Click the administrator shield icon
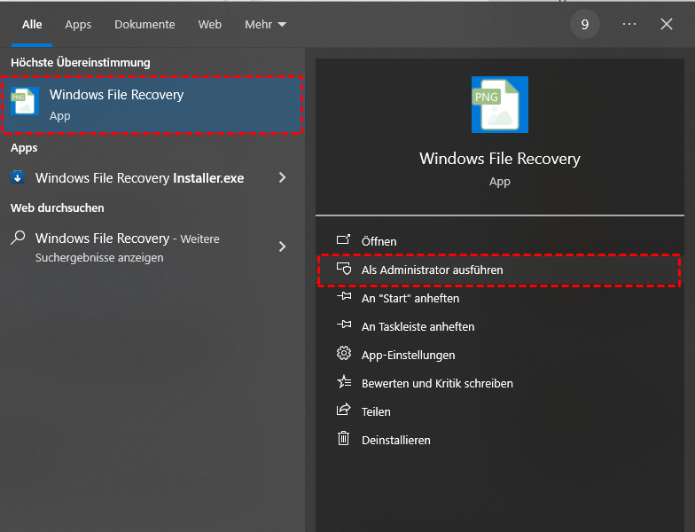This screenshot has width=695, height=532. coord(344,269)
